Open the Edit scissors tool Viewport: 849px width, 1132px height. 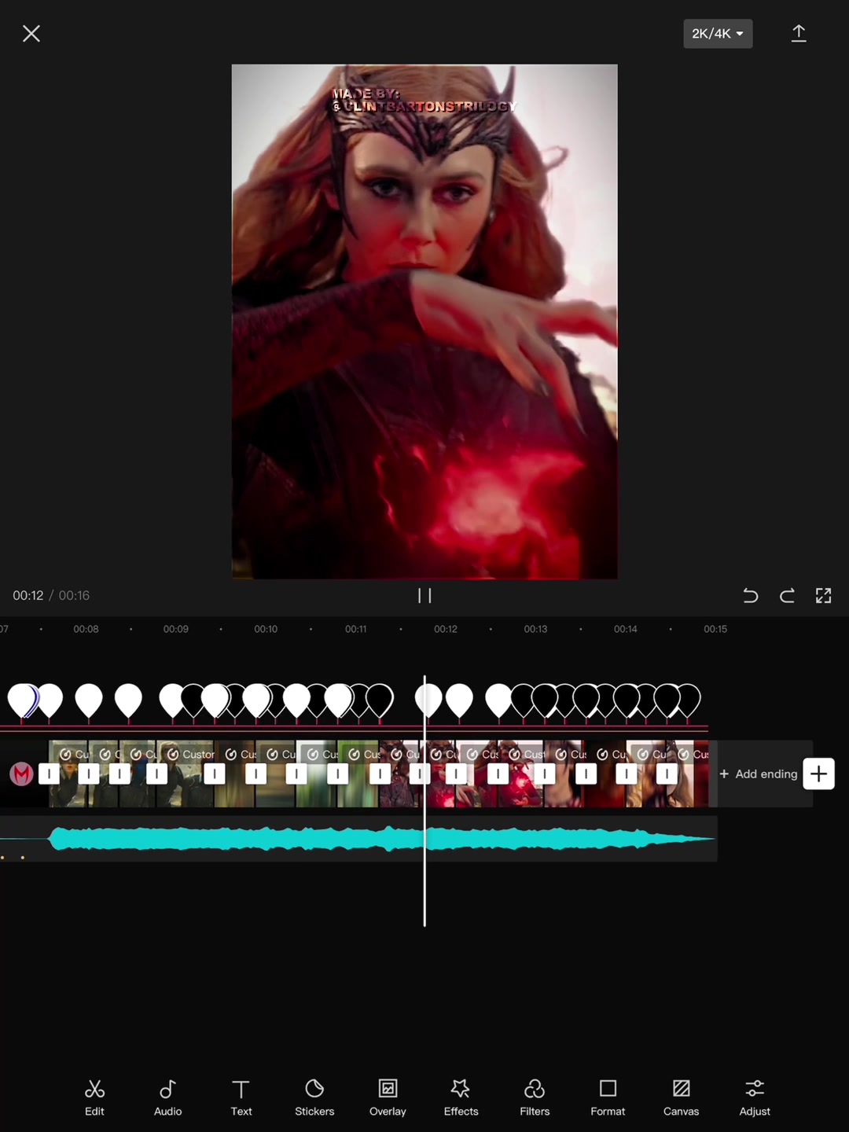[x=94, y=1097]
